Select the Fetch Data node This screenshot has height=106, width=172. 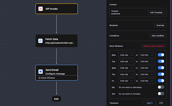[56, 41]
